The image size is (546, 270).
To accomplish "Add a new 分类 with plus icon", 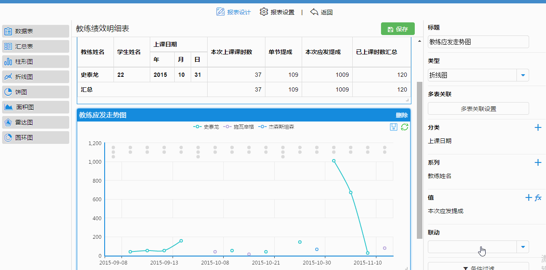I will [538, 127].
